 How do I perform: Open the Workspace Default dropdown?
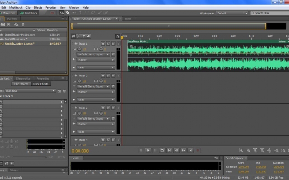pos(232,13)
